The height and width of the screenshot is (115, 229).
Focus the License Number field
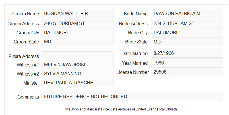[187, 72]
